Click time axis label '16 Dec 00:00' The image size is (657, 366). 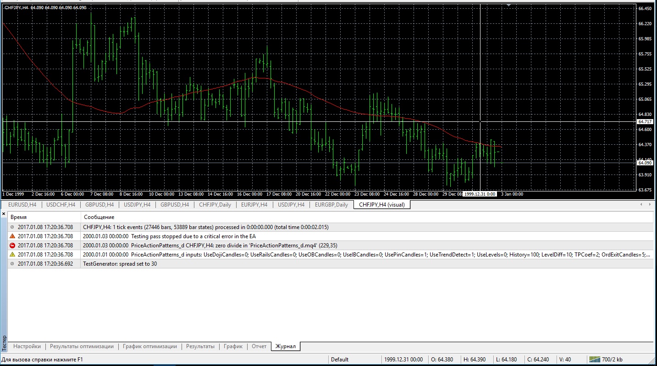(x=250, y=194)
